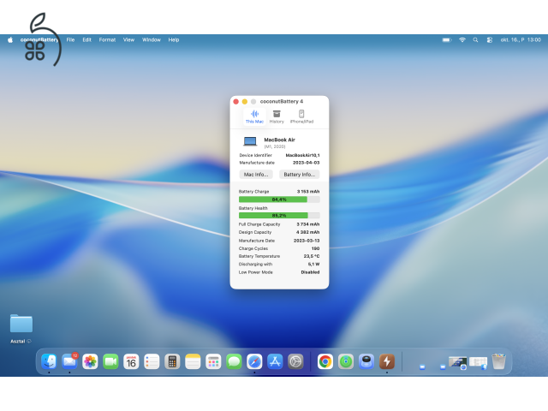
Task: Launch FaceTime from the Dock
Action: (110, 361)
